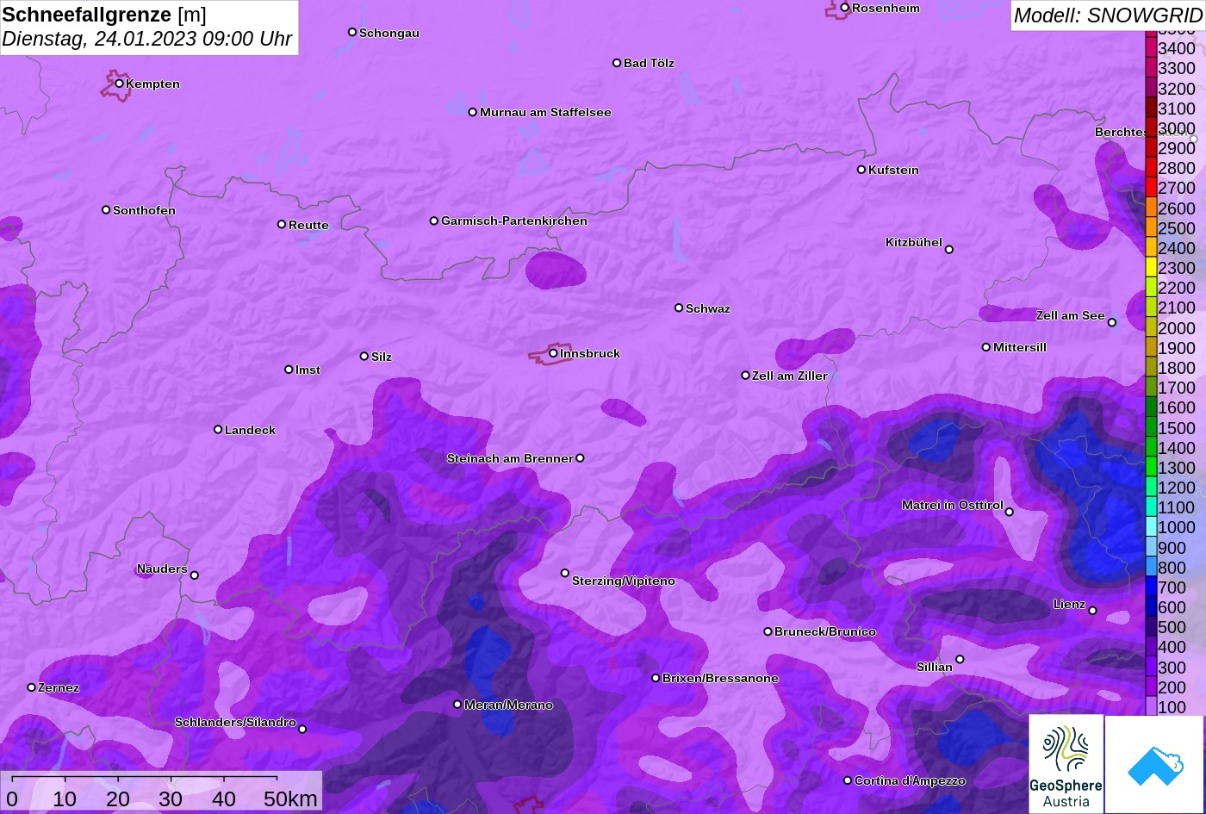Click the legend value 2000

point(1177,328)
